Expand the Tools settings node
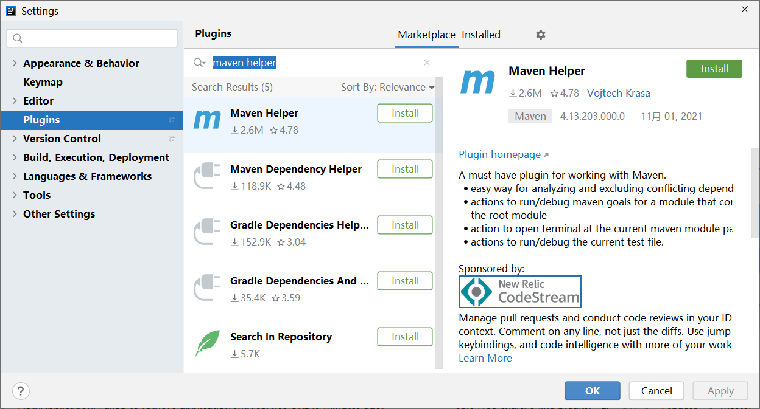 tap(15, 195)
